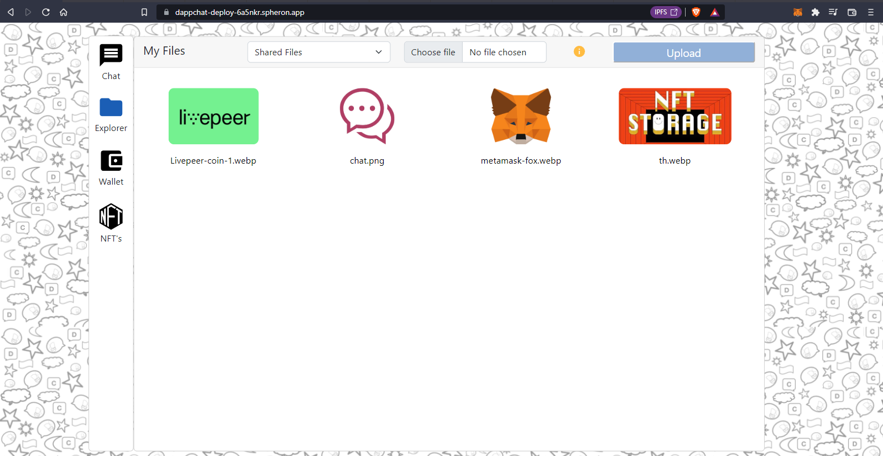Image resolution: width=883 pixels, height=456 pixels.
Task: Open the browser hamburger menu
Action: 871,12
